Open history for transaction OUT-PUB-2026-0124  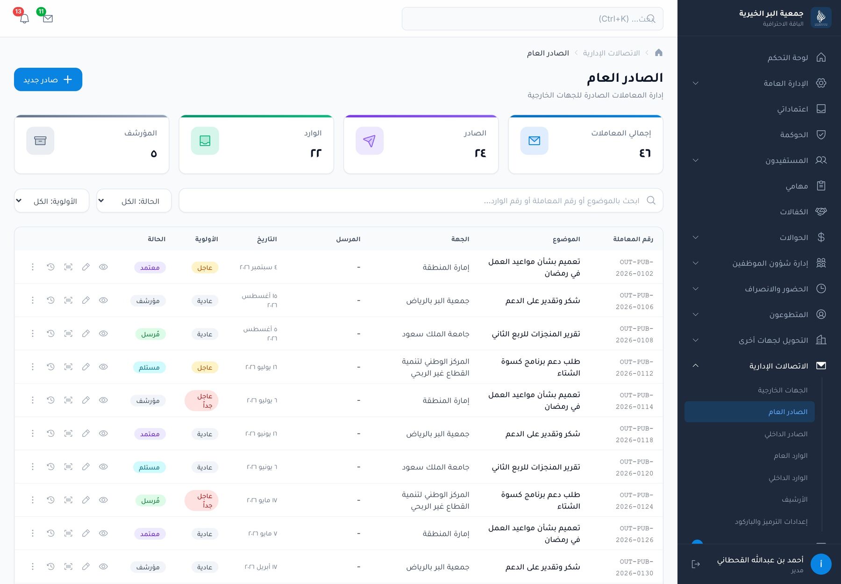click(50, 500)
